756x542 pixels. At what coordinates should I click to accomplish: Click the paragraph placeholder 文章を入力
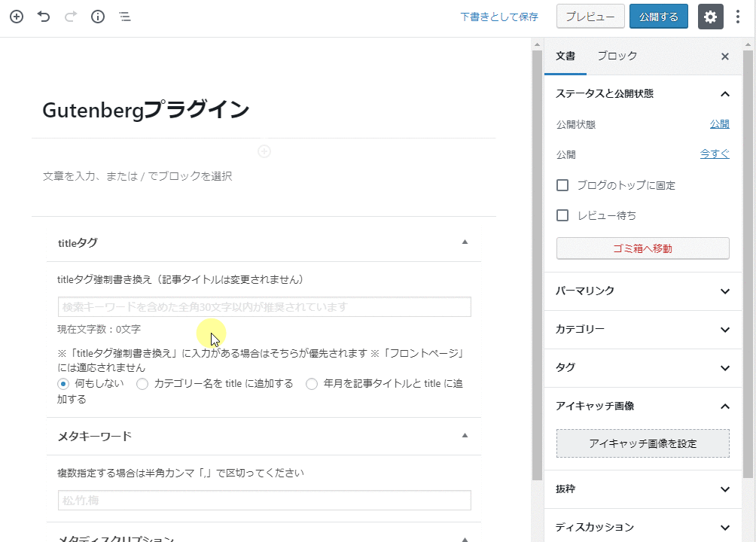click(137, 176)
